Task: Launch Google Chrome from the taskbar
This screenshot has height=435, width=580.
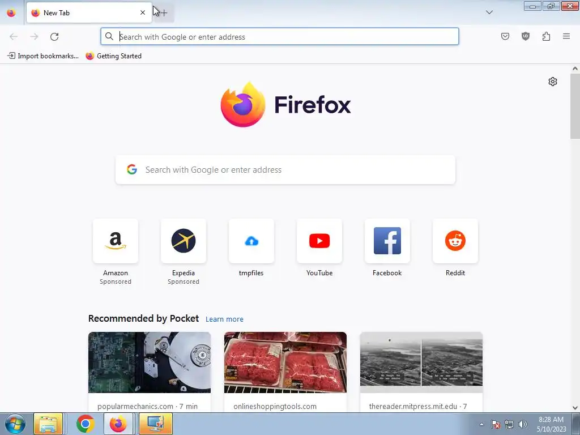Action: point(86,424)
